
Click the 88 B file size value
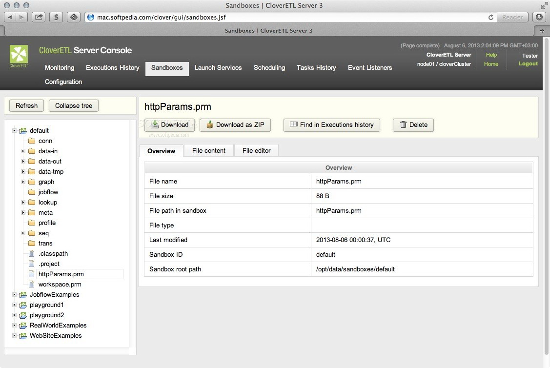tap(323, 196)
